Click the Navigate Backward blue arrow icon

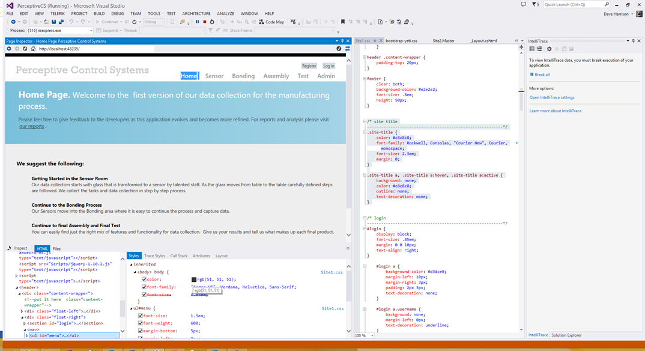click(x=13, y=21)
